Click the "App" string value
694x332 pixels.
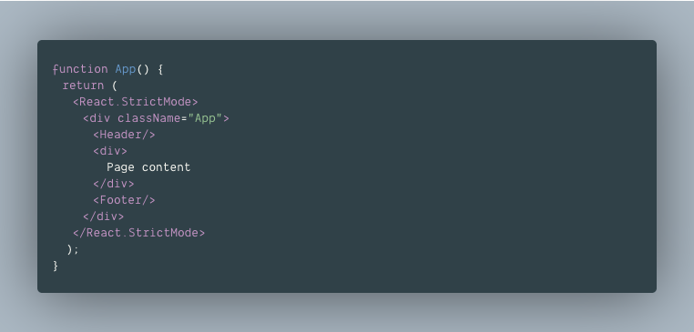click(x=205, y=118)
